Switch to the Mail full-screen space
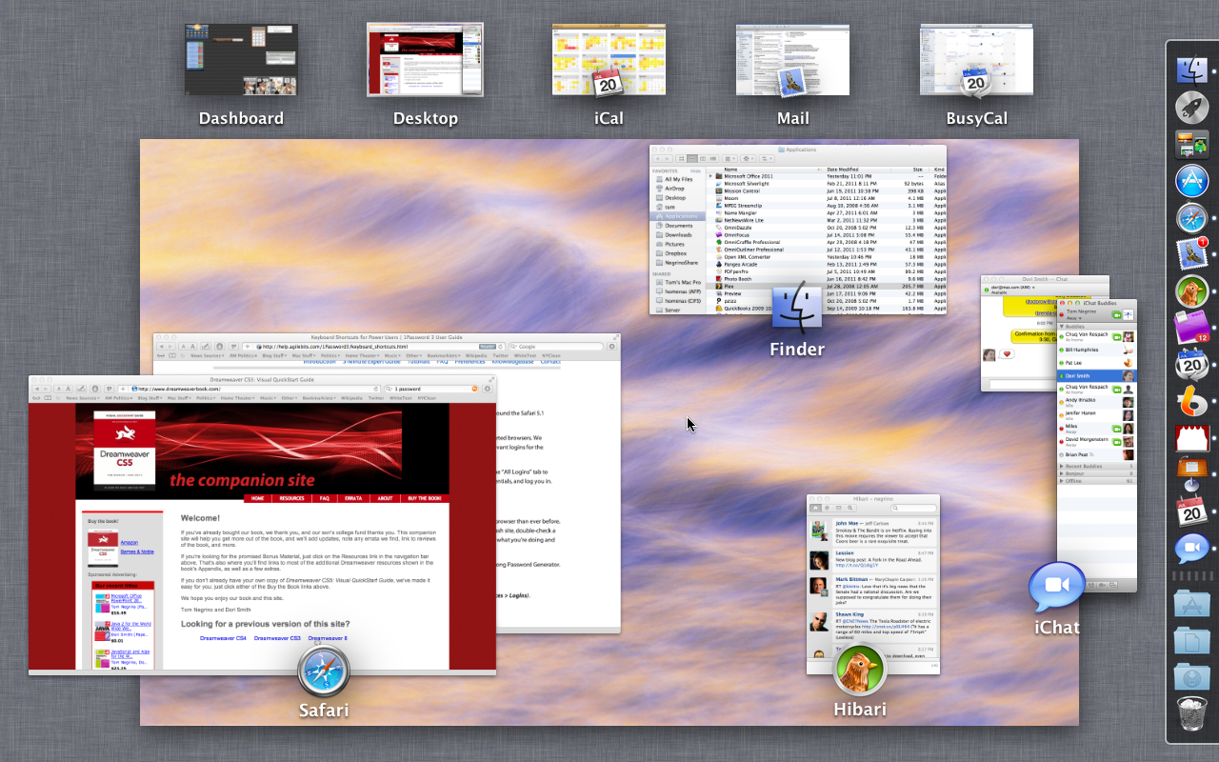Viewport: 1219px width, 762px height. coord(792,59)
